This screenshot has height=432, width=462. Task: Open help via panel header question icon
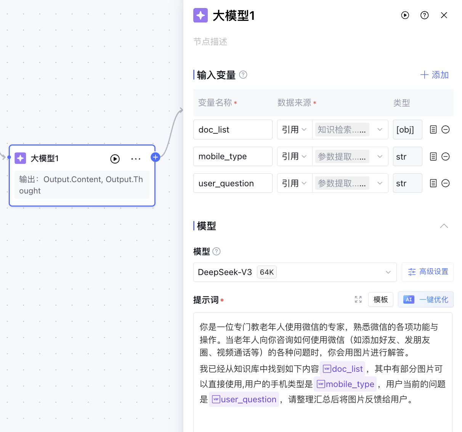pos(424,15)
